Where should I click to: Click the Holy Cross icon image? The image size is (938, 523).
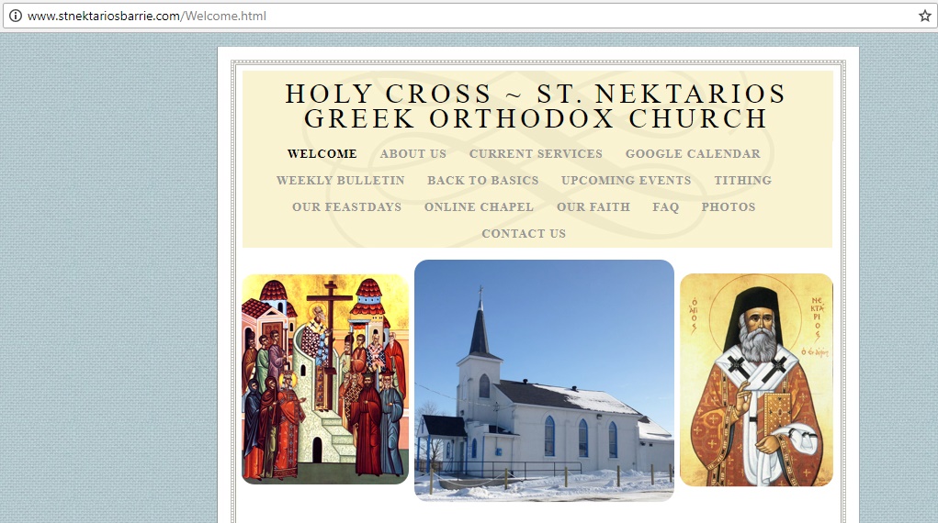[325, 379]
